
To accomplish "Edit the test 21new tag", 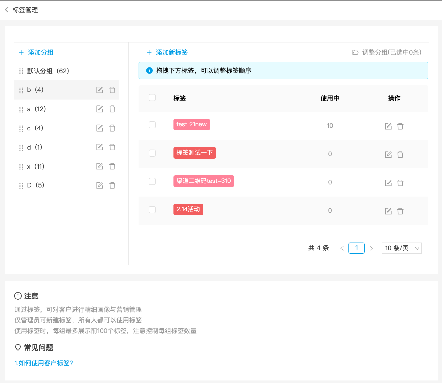I will [x=388, y=126].
